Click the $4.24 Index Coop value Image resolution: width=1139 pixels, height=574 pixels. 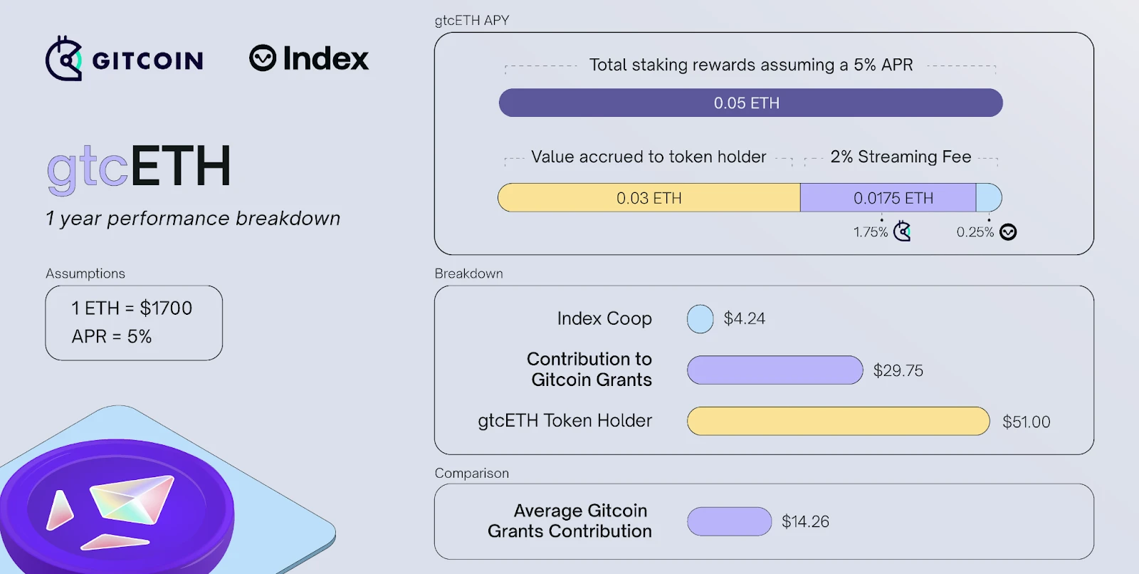[x=744, y=318]
